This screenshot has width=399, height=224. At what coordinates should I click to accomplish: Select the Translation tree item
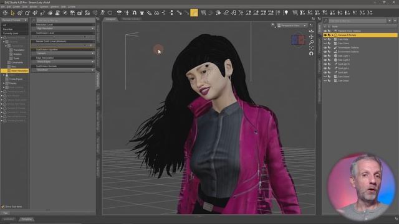(19, 50)
